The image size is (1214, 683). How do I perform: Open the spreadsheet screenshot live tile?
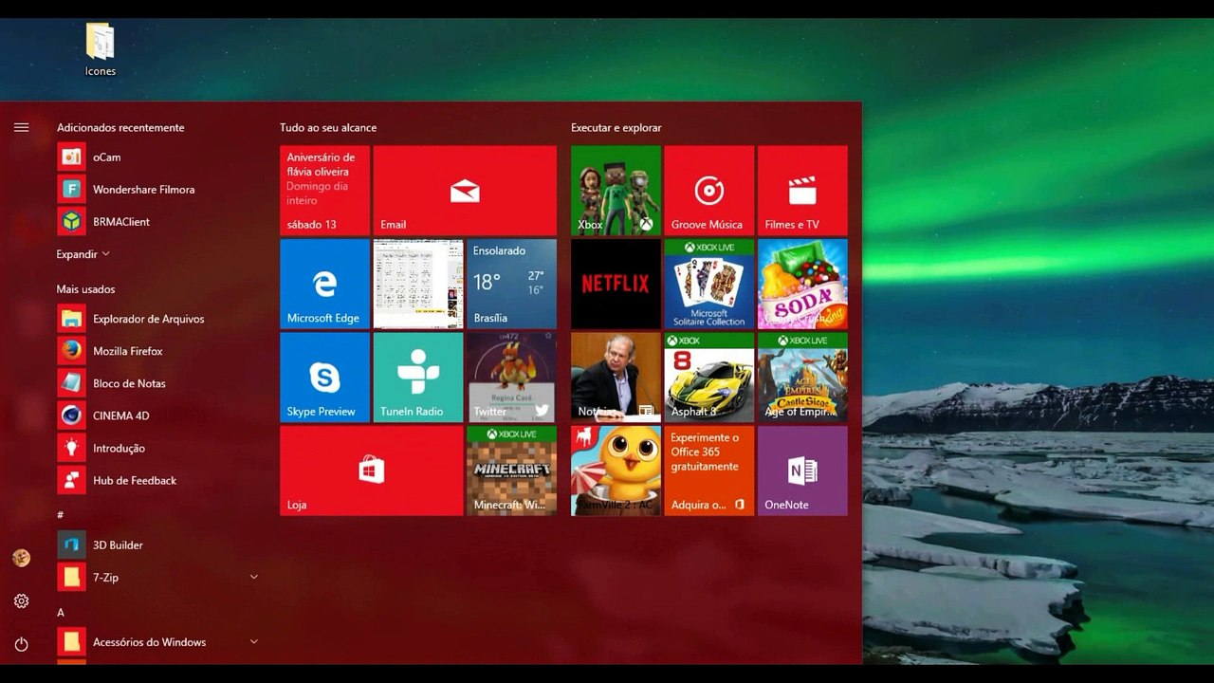(x=418, y=284)
